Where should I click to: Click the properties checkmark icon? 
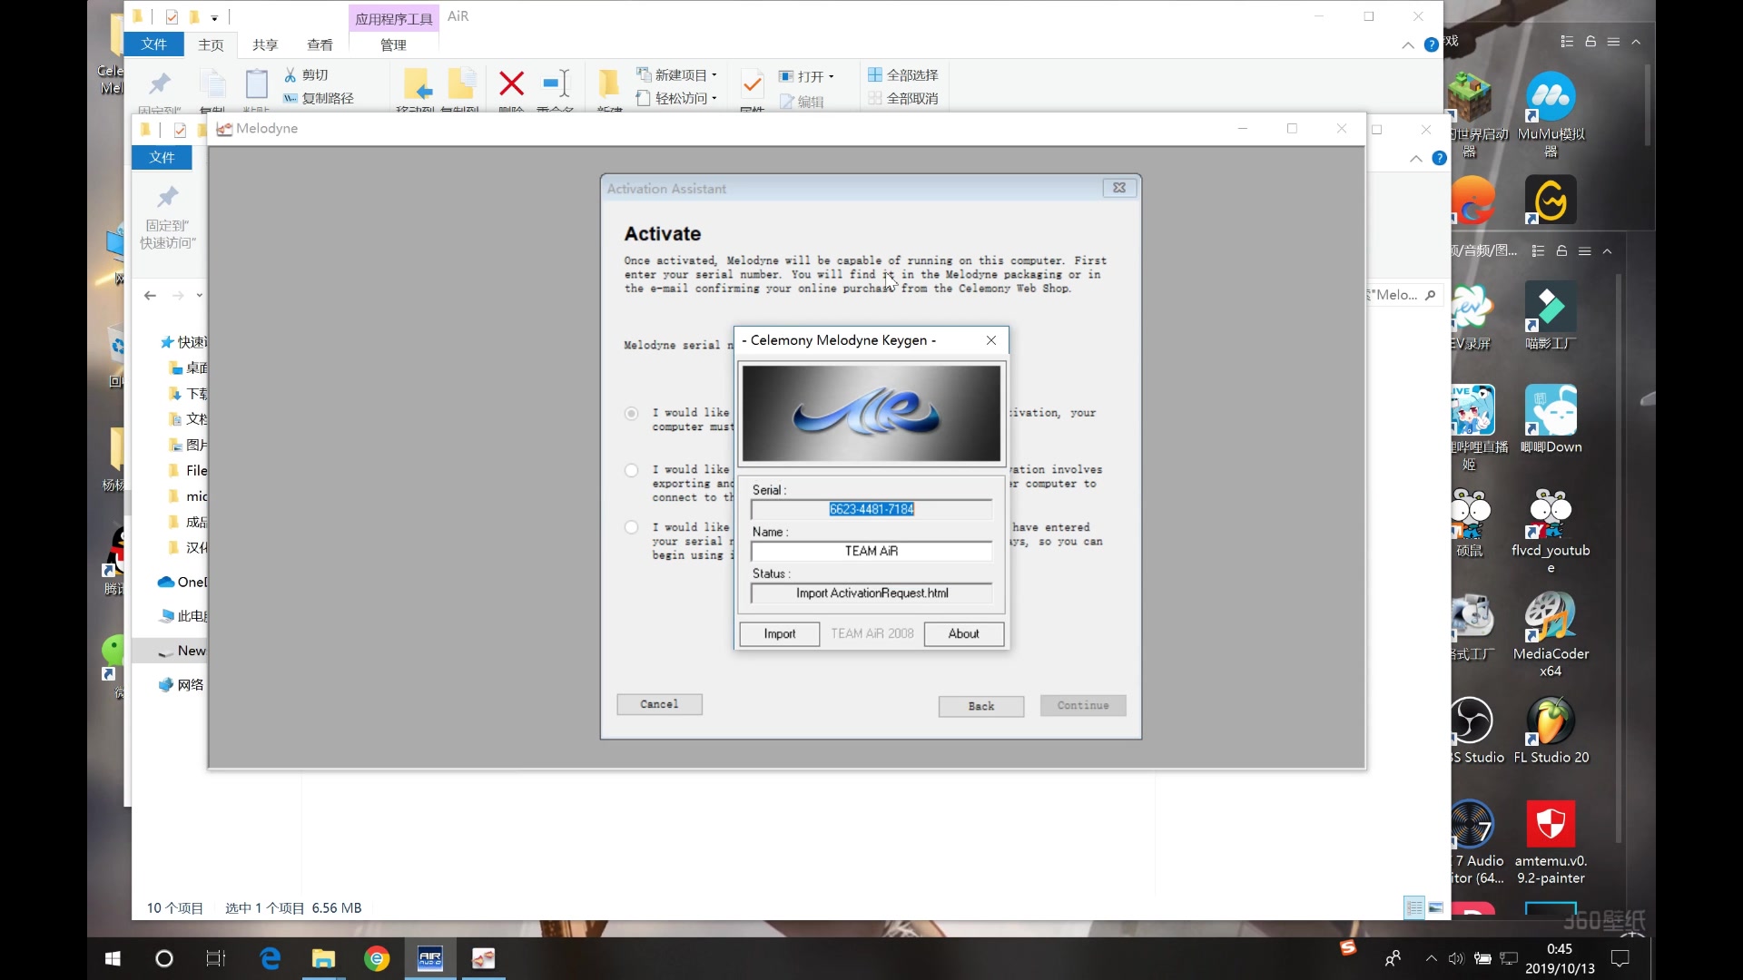tap(752, 84)
